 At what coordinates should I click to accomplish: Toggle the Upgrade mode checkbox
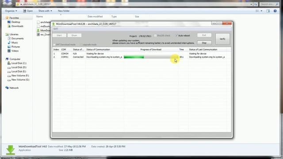(x=81, y=45)
